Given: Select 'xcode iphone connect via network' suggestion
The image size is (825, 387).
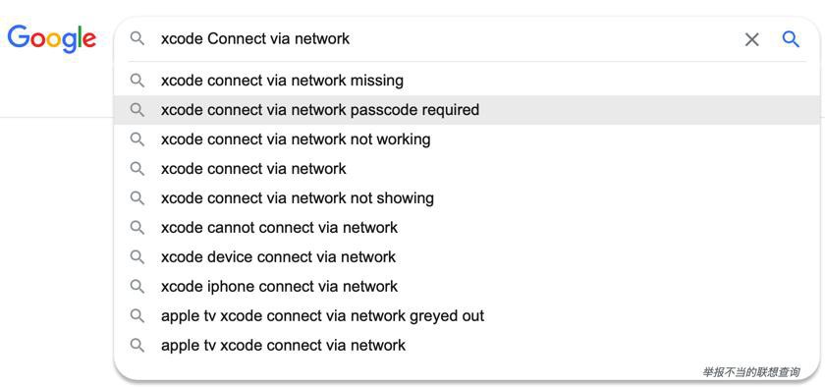Looking at the screenshot, I should point(467,287).
